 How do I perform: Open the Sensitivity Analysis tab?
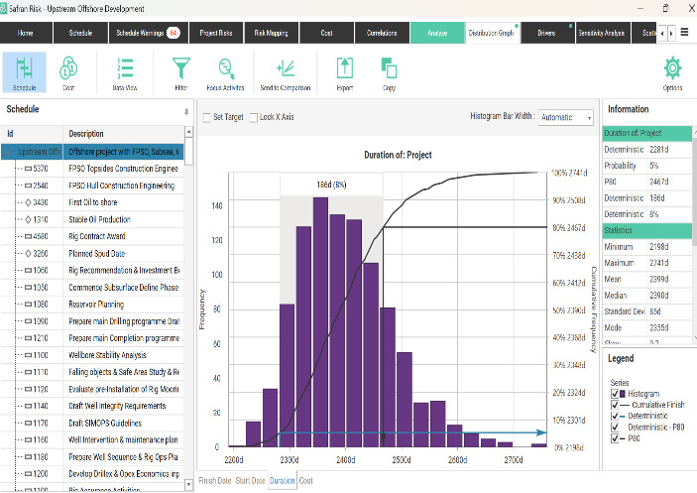pyautogui.click(x=602, y=33)
